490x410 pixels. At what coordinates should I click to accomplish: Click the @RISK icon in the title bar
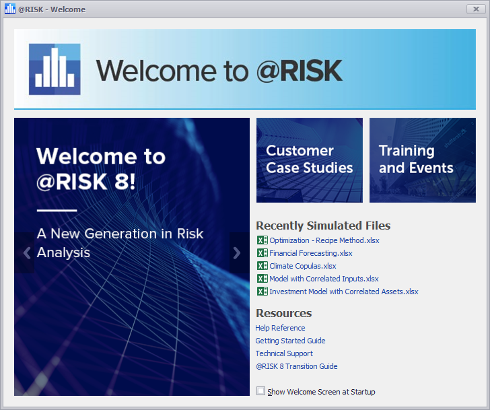10,9
